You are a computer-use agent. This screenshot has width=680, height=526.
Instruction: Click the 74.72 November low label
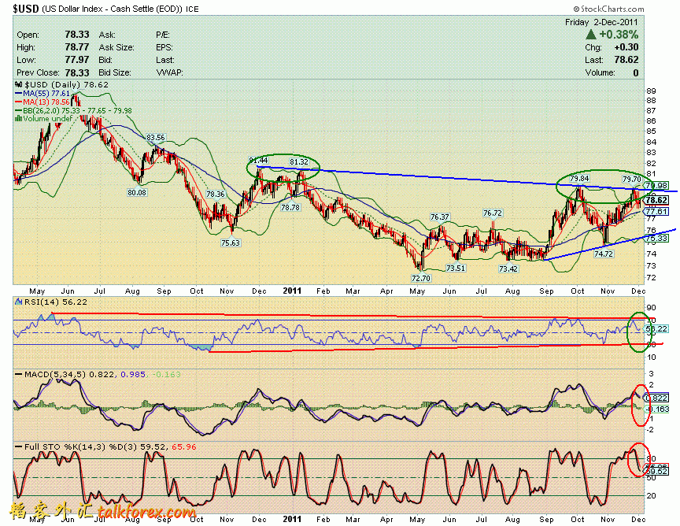(604, 254)
